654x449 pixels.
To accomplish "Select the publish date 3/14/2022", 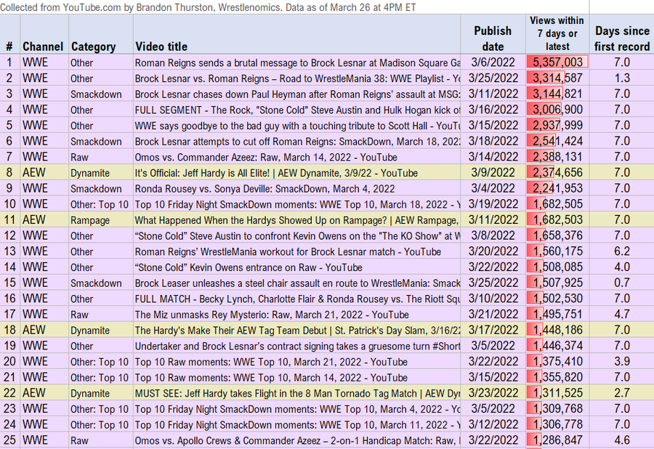I will (x=493, y=157).
